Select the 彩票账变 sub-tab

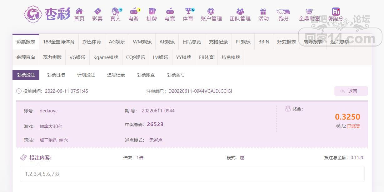tap(146, 75)
